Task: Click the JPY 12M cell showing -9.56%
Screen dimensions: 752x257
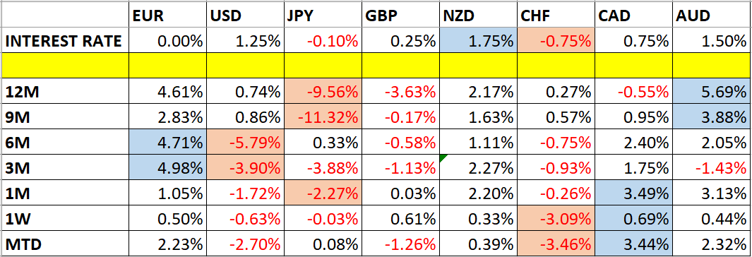Action: click(323, 91)
